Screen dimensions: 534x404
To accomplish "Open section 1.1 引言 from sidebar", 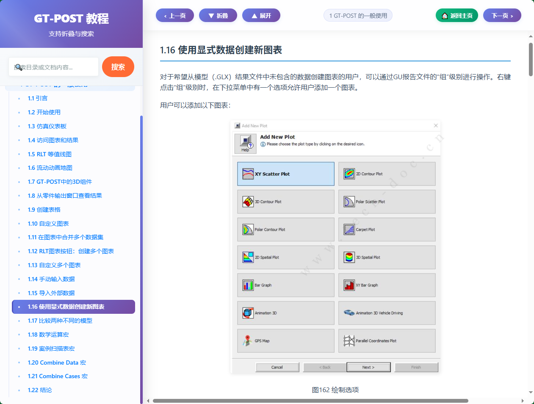I will click(x=38, y=98).
